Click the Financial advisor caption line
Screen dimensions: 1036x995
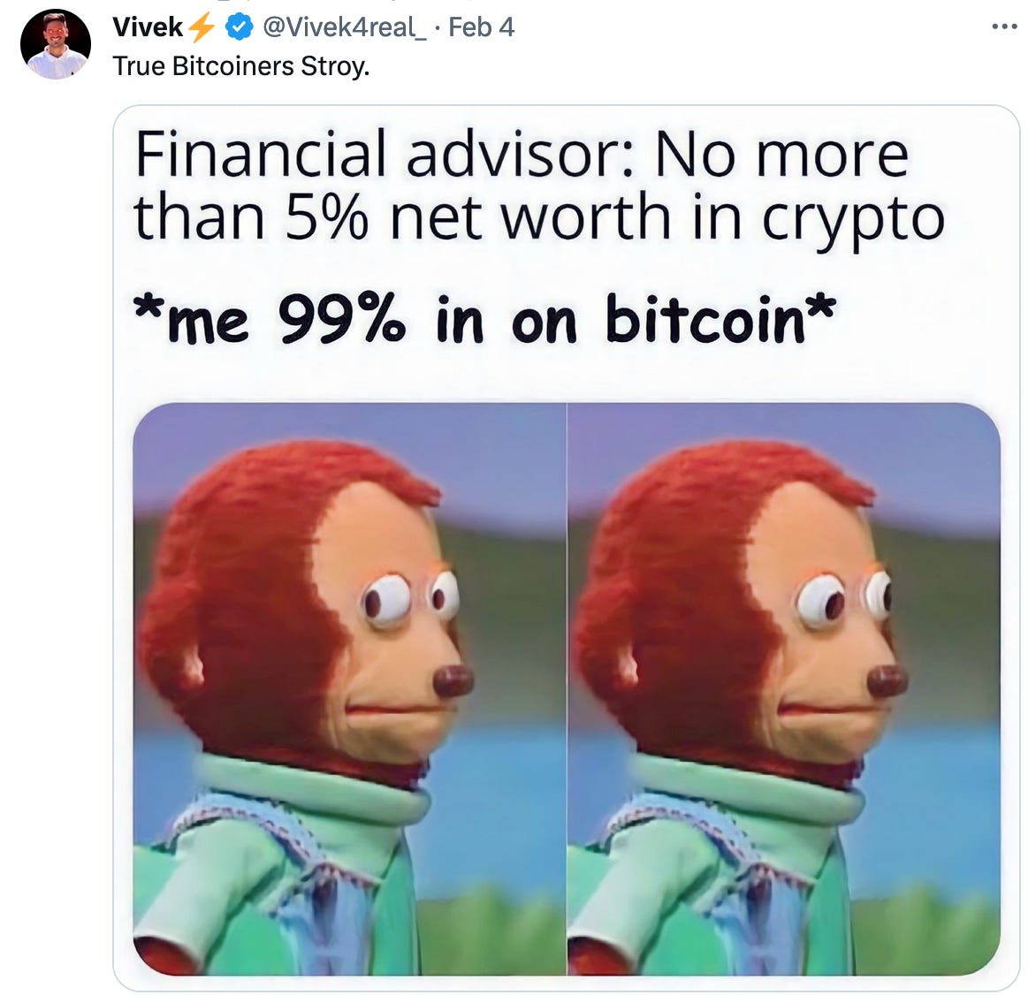(522, 155)
